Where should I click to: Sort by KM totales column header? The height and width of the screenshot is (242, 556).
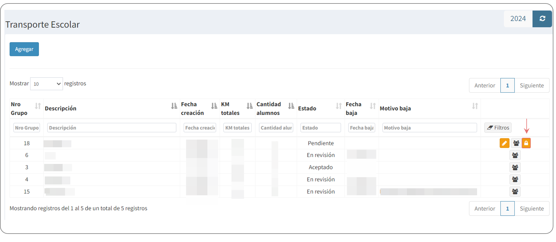point(249,106)
